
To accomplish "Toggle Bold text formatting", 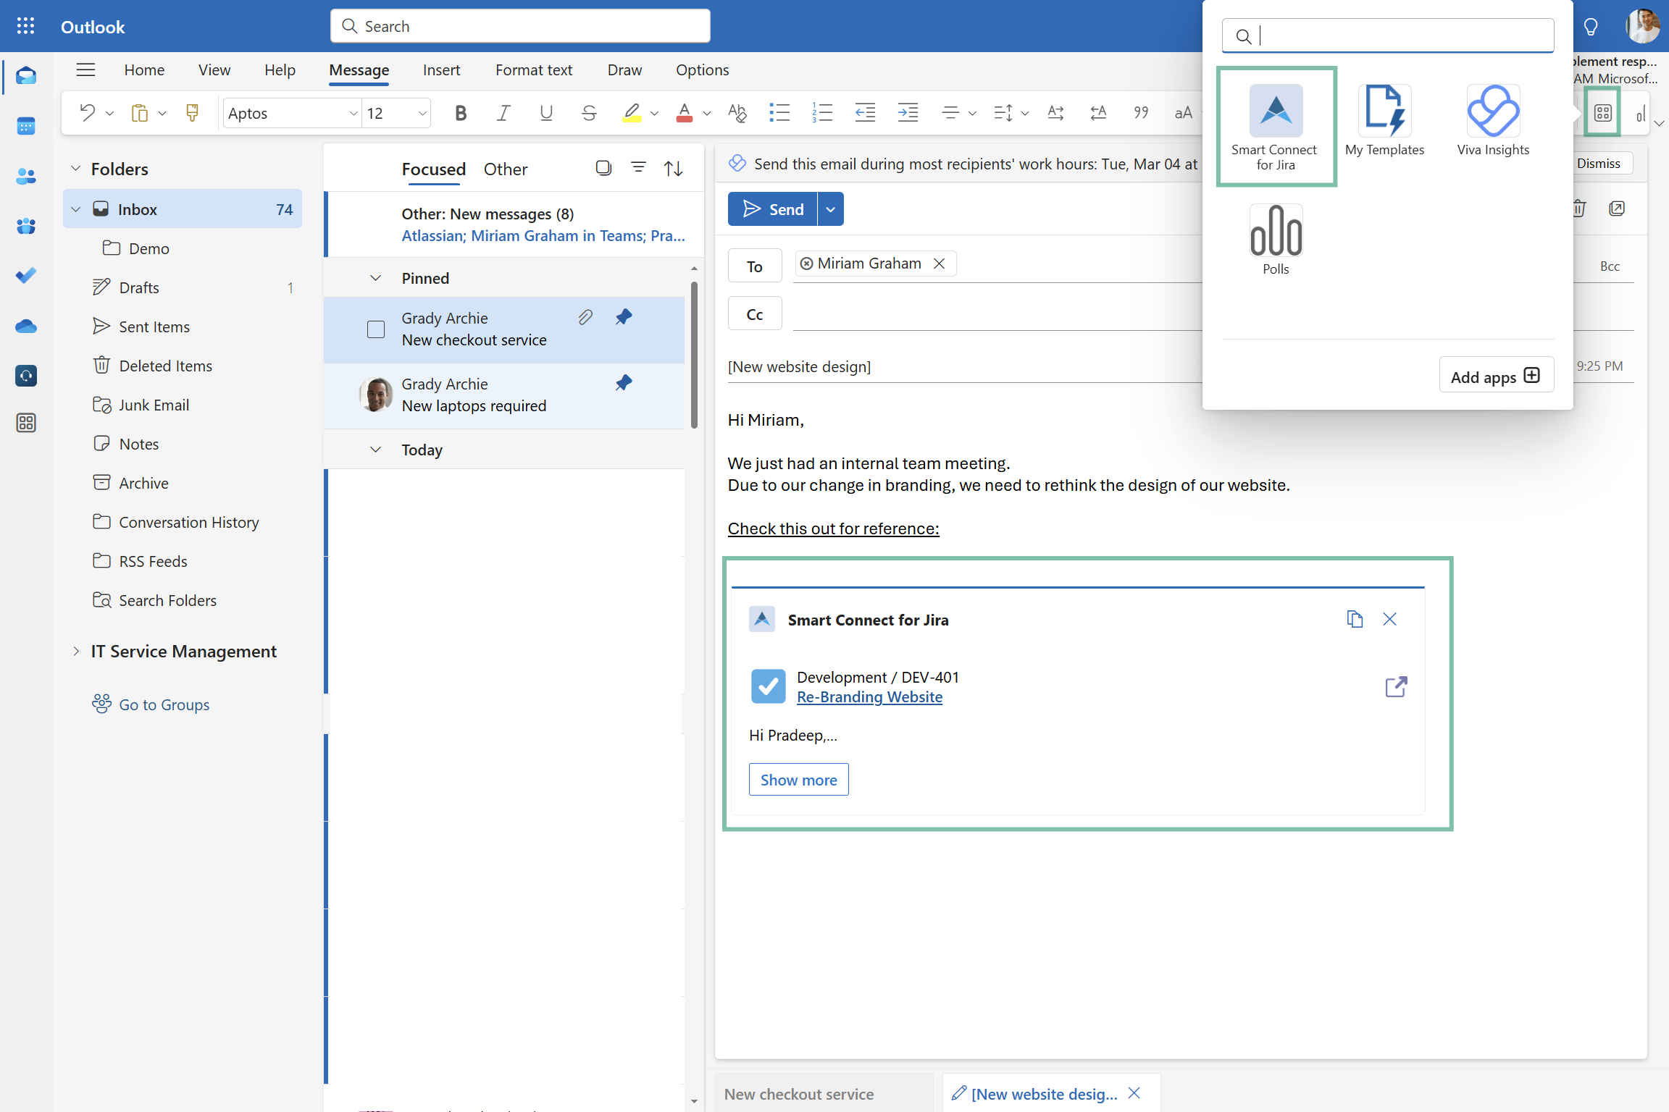I will (x=461, y=113).
